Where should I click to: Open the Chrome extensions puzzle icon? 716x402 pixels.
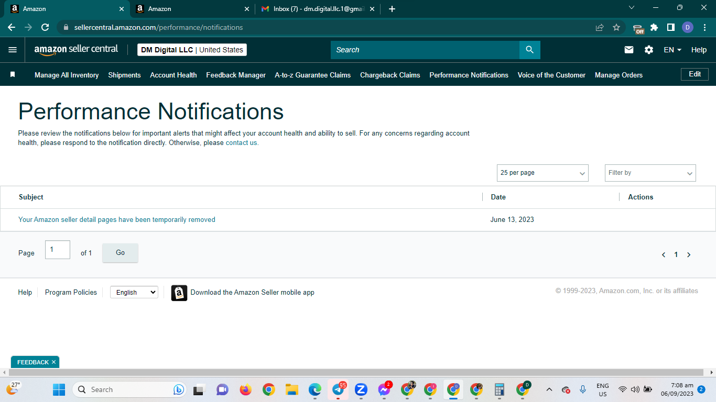(654, 27)
